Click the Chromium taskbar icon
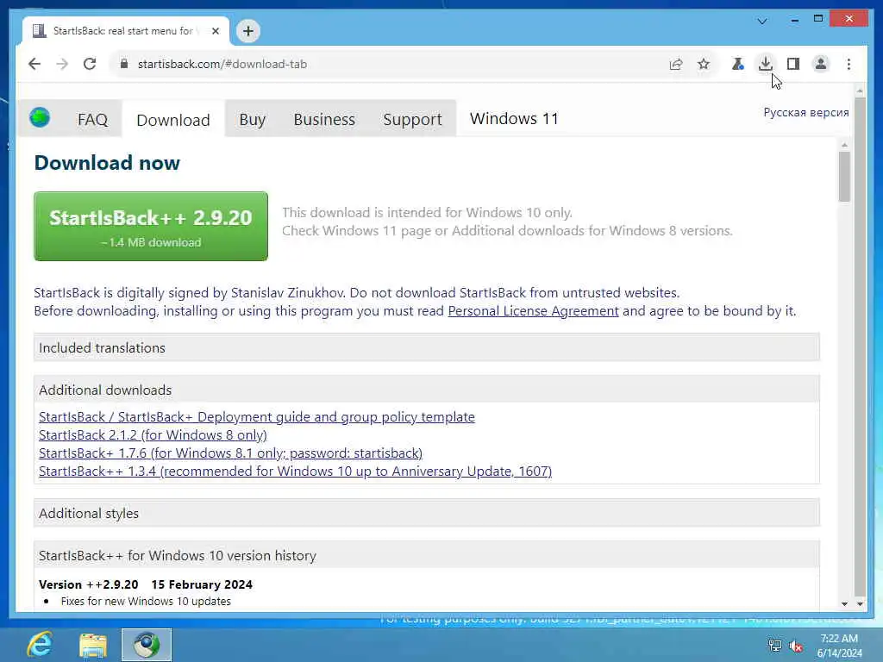The width and height of the screenshot is (883, 662). 147,645
